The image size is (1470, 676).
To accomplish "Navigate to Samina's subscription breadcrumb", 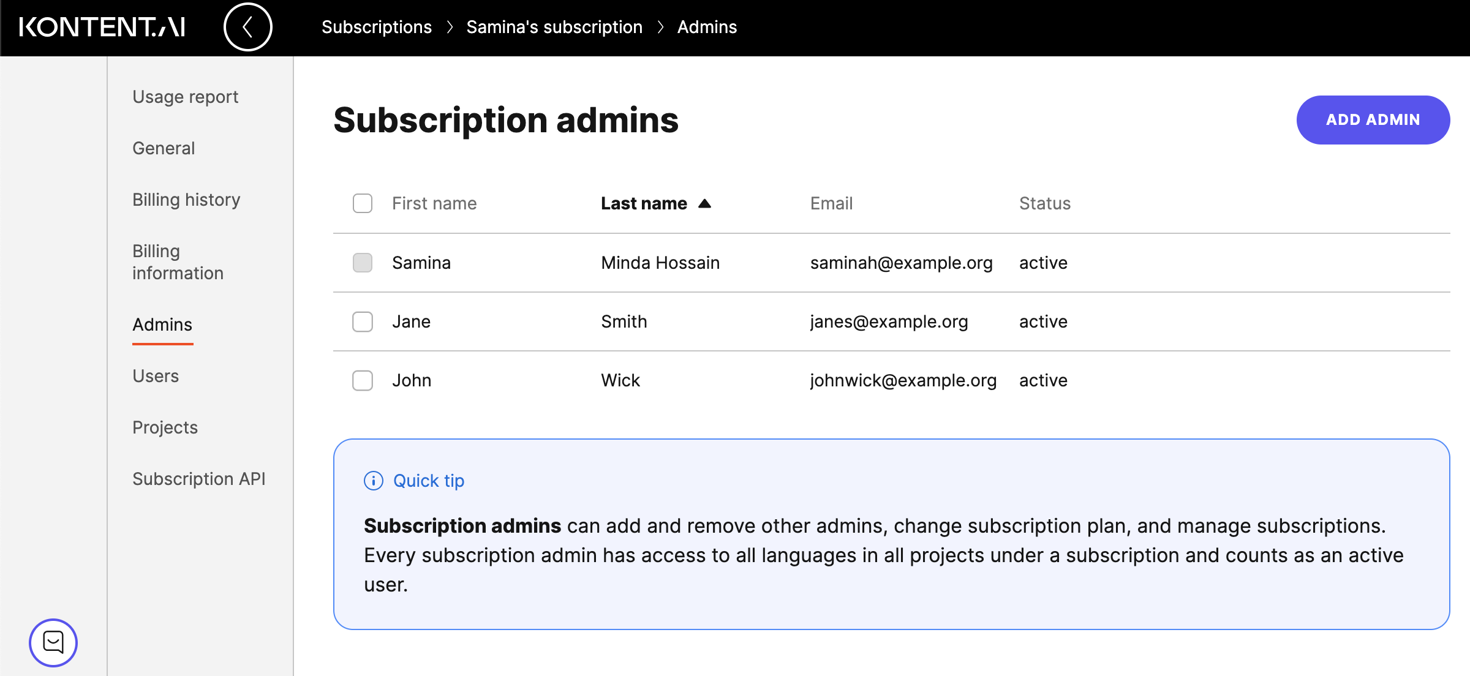I will [x=554, y=27].
